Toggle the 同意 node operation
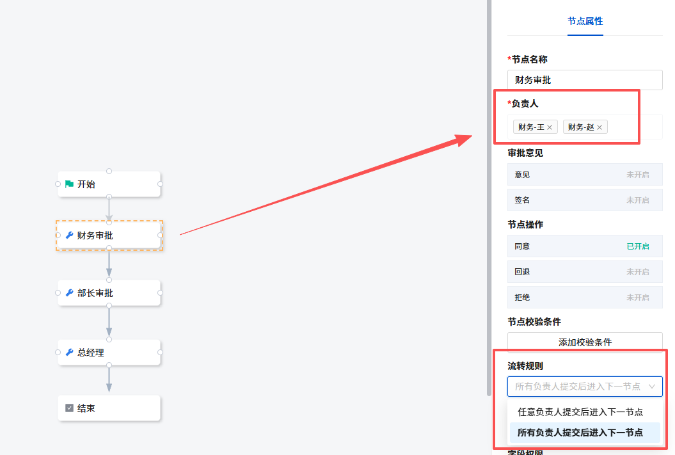This screenshot has width=675, height=455. pos(637,246)
